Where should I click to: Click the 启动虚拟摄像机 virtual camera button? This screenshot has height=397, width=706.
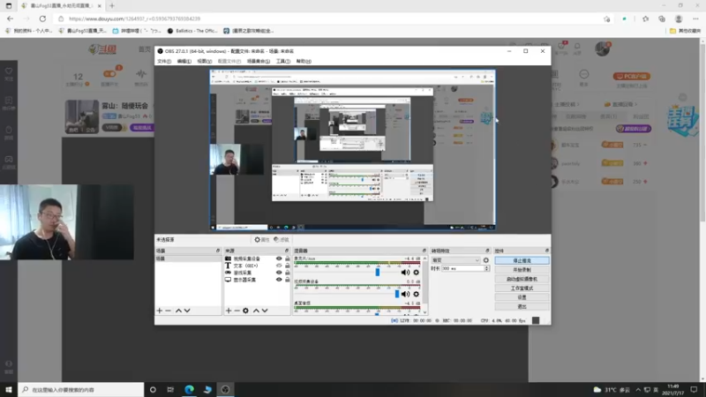[x=522, y=279]
